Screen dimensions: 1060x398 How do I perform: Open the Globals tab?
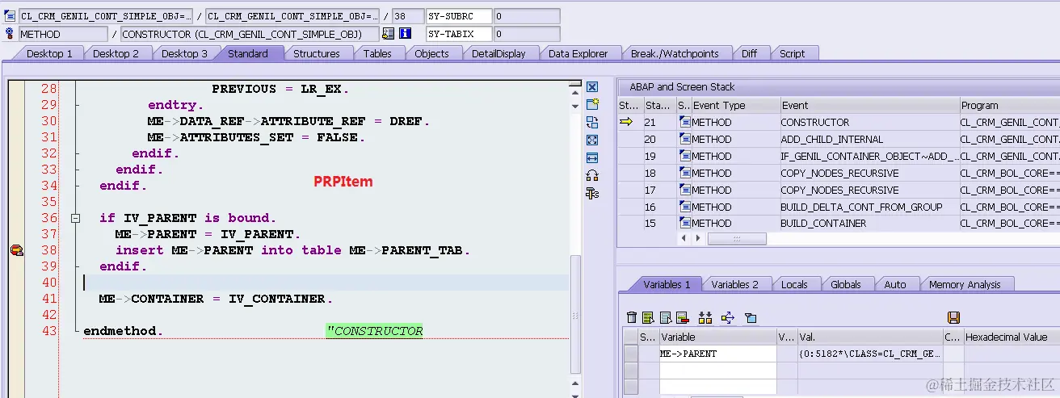coord(846,284)
